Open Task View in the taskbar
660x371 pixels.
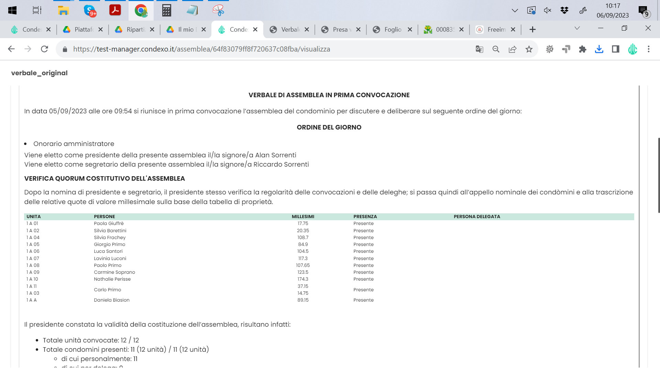click(37, 10)
